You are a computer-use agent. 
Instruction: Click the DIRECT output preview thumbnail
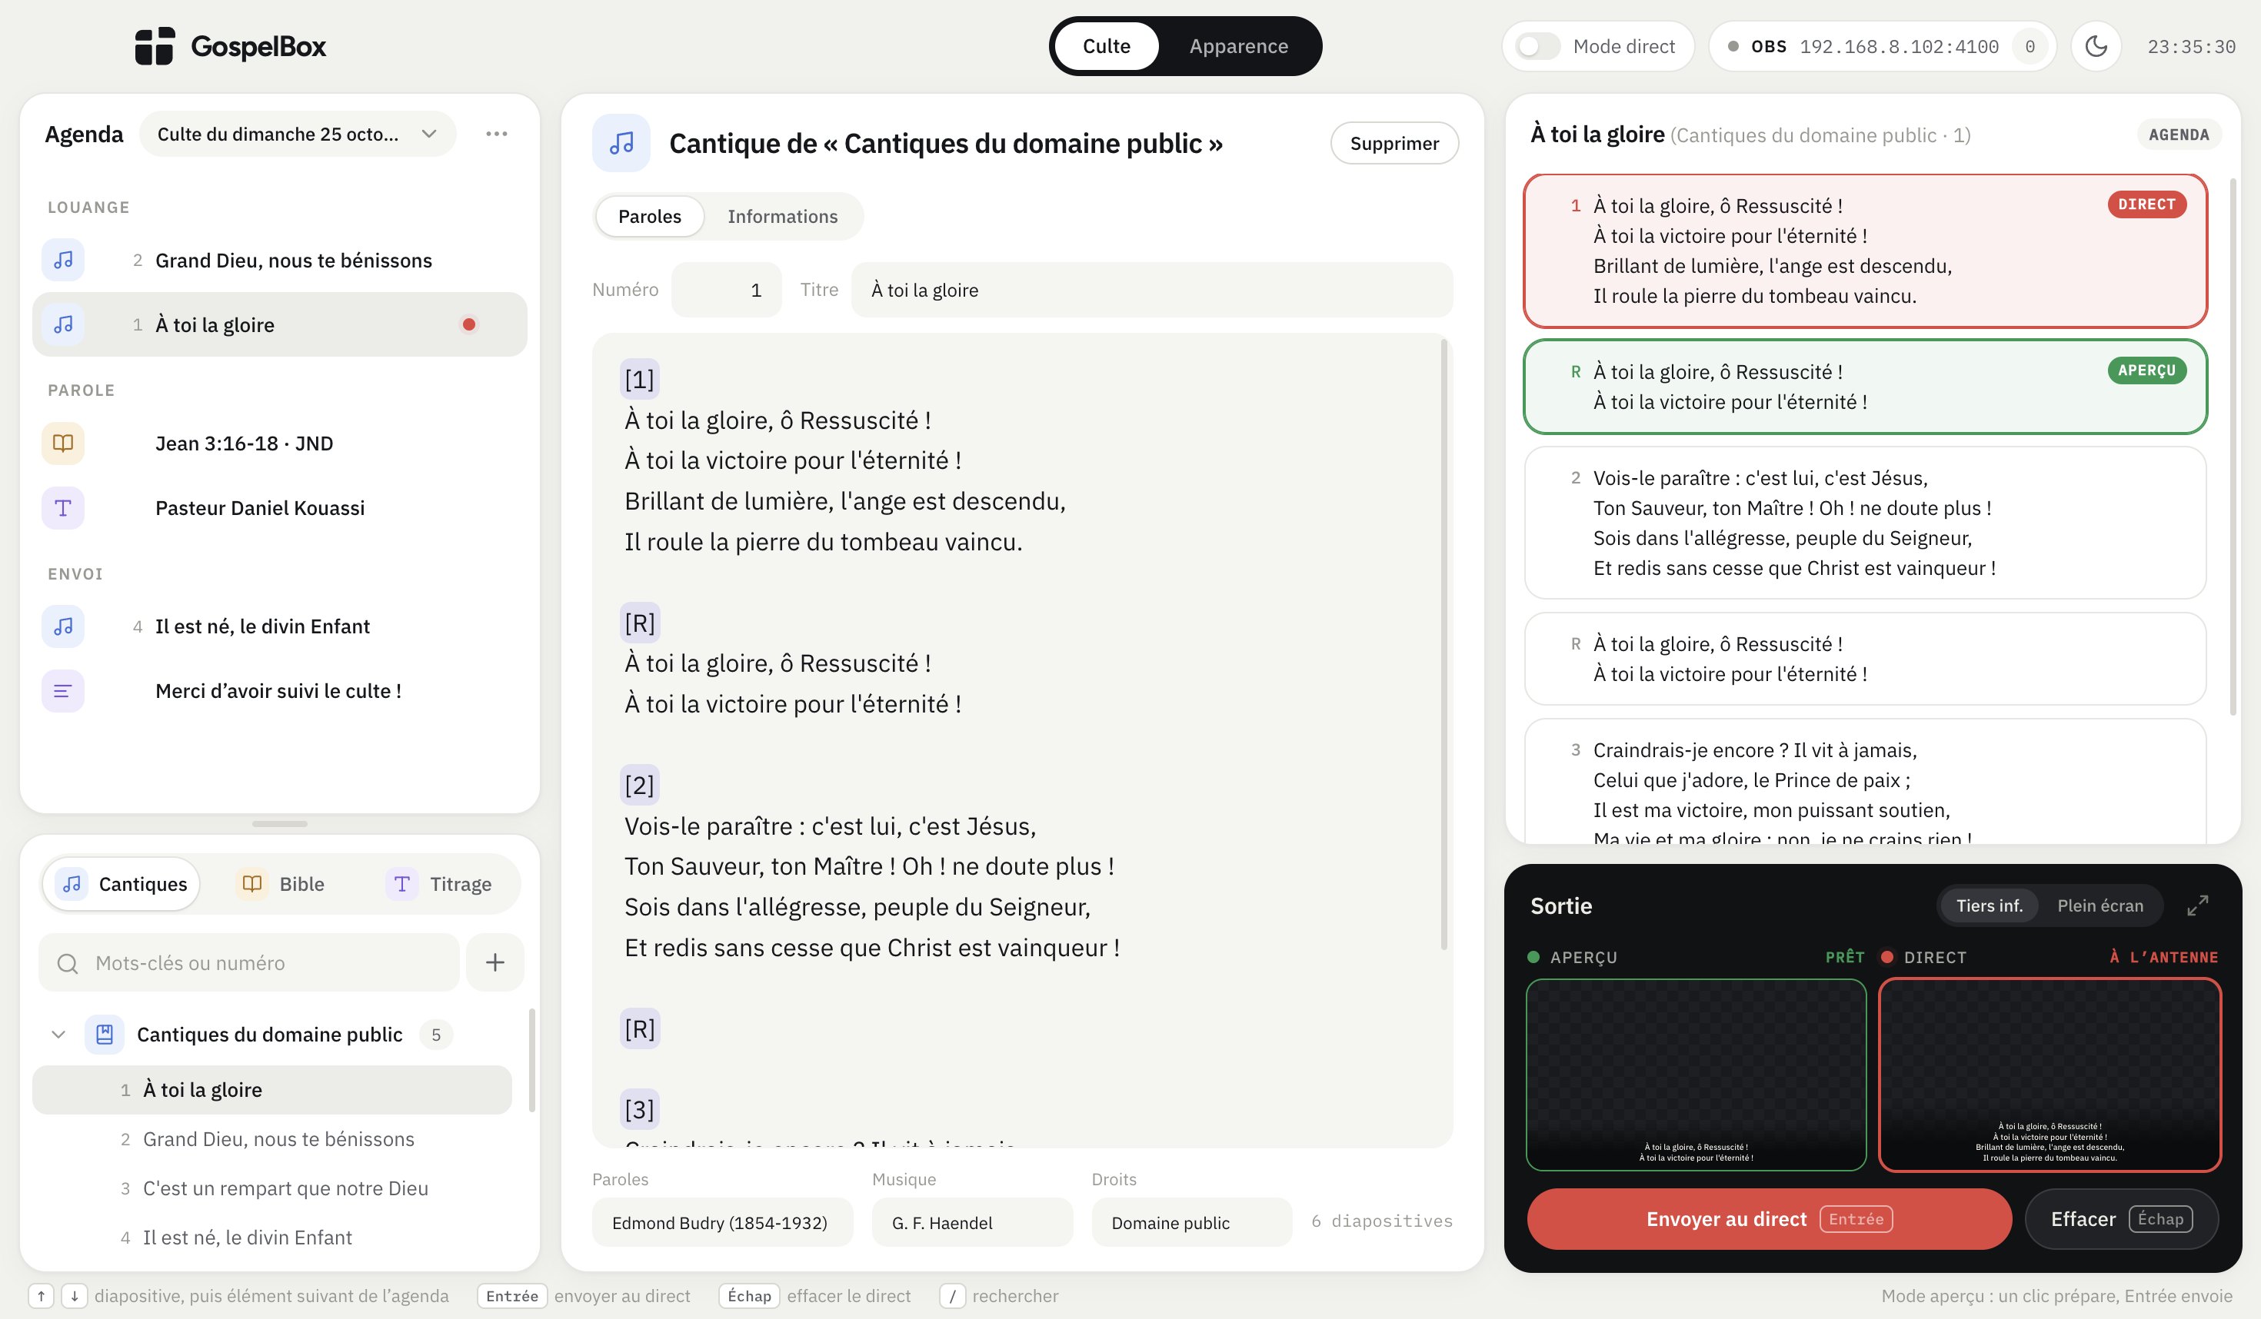point(2050,1075)
